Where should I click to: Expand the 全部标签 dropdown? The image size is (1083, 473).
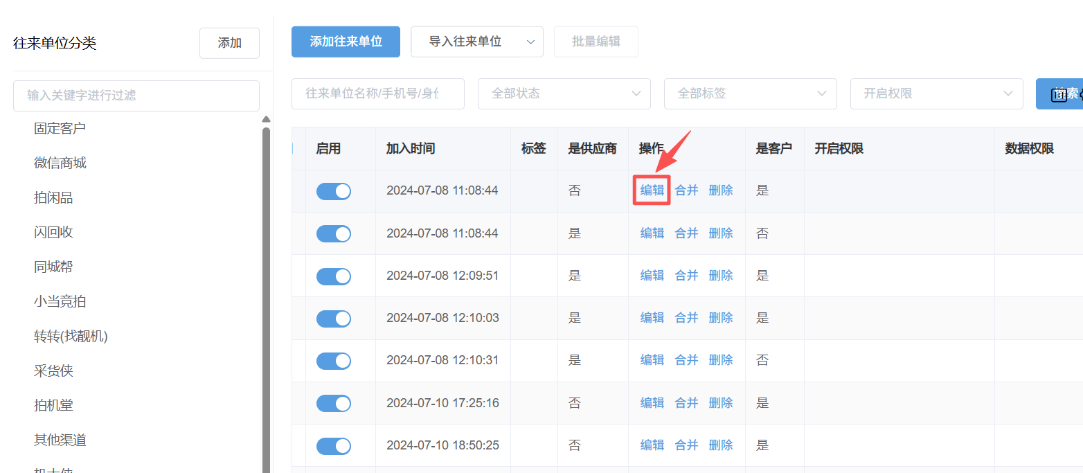[750, 93]
